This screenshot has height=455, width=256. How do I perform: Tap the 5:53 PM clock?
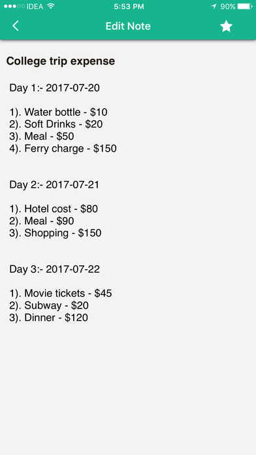(x=129, y=7)
